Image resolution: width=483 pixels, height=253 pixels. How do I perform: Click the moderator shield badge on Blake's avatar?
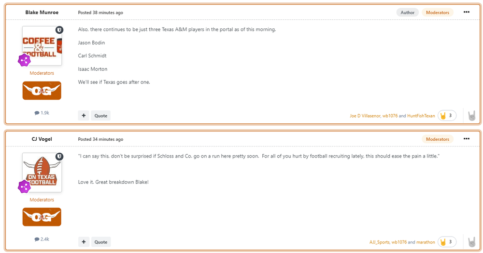pos(59,30)
